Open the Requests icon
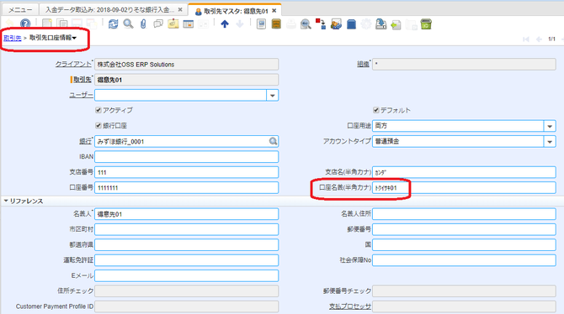Image resolution: width=564 pixels, height=314 pixels. coord(336,24)
